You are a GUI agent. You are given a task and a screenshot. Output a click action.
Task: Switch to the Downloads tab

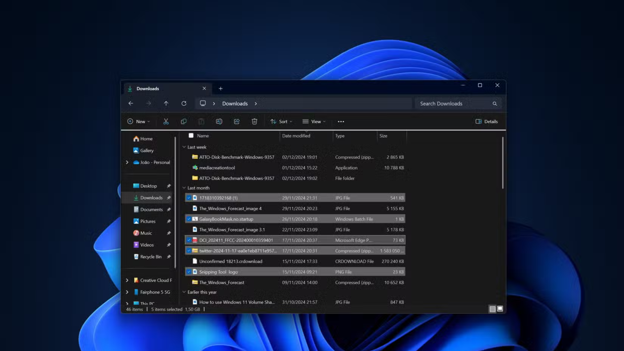(x=148, y=88)
